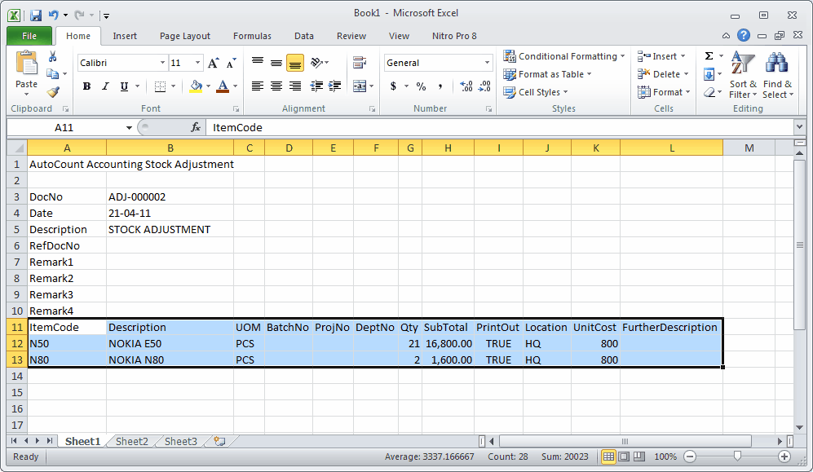This screenshot has height=472, width=813.
Task: Toggle Bold formatting
Action: 86,86
